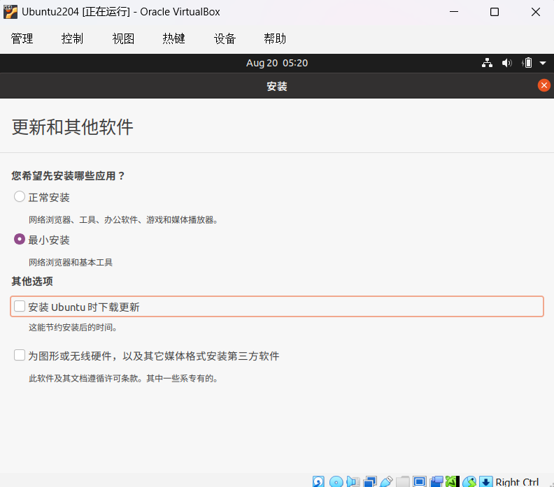This screenshot has height=487, width=554.
Task: Open the 视图 menu
Action: 123,38
